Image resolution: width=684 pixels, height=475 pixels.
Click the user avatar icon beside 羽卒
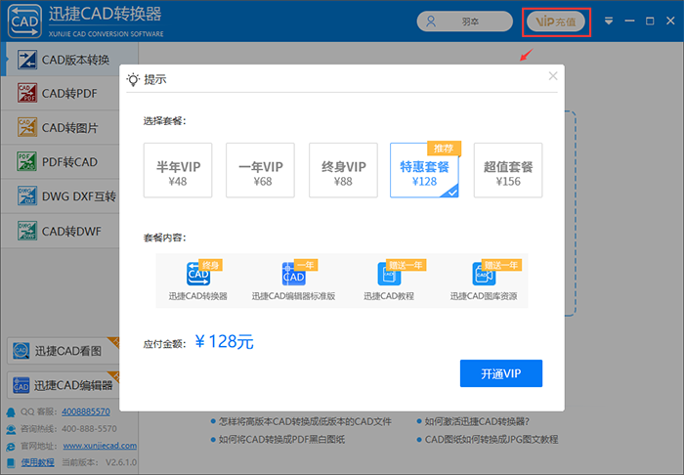tap(431, 22)
